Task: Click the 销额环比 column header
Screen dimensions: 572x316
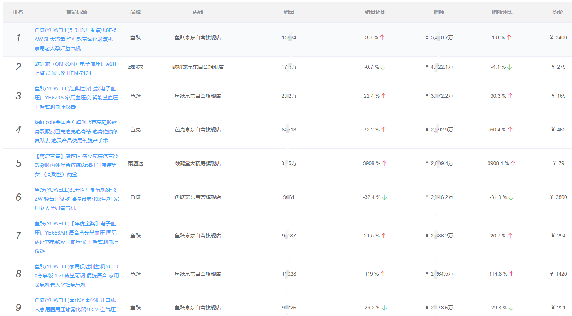Action: [x=502, y=12]
